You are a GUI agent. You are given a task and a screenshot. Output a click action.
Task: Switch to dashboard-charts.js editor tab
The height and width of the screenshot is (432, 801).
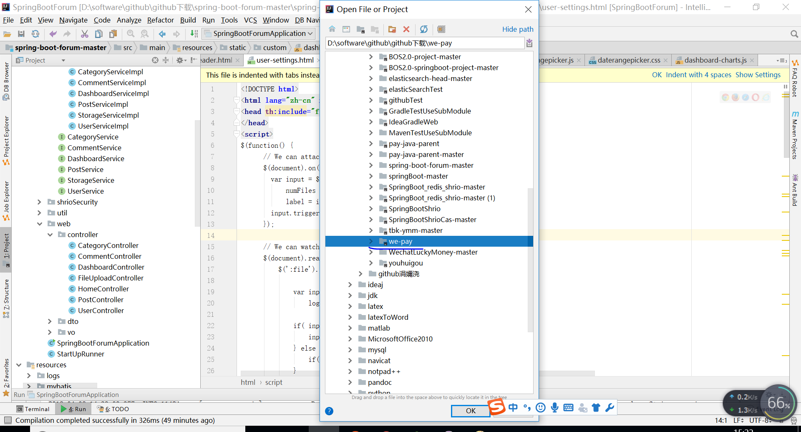[715, 60]
